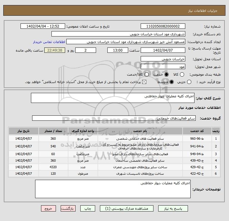Click quantity value 60

(53, 154)
